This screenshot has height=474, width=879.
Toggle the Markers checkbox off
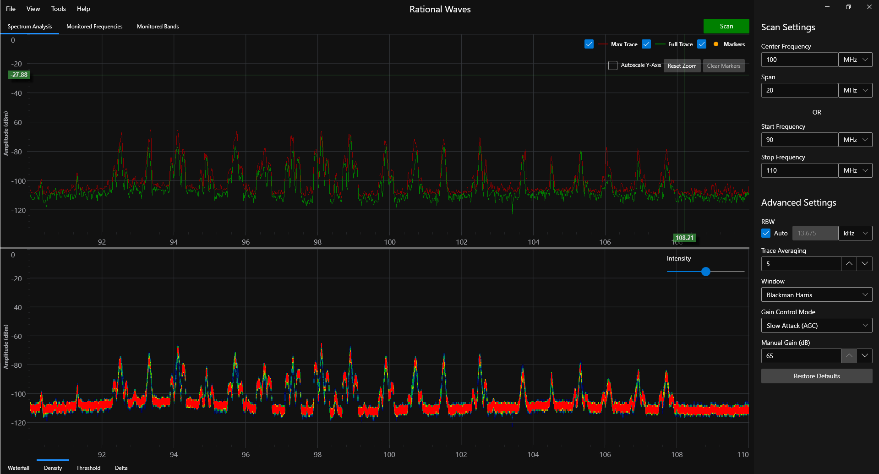pos(702,44)
